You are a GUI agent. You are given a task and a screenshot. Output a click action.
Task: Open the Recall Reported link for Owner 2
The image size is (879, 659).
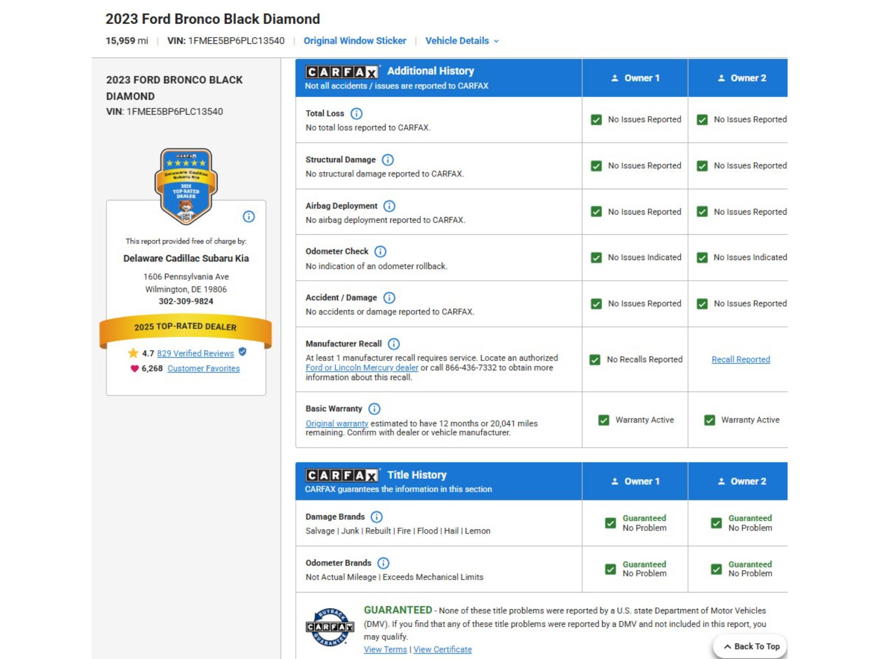click(741, 360)
